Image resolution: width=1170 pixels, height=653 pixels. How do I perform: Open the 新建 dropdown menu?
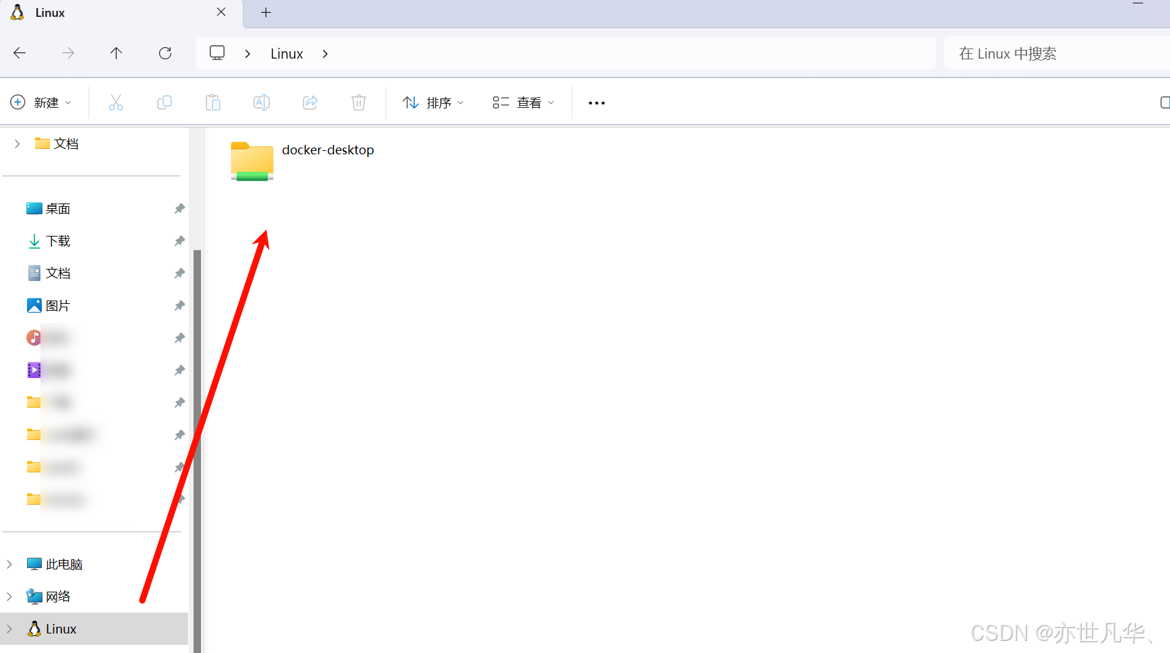[40, 102]
